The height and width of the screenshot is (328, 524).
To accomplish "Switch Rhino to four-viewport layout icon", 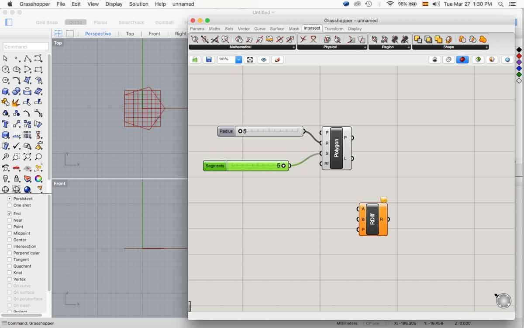I will [58, 34].
